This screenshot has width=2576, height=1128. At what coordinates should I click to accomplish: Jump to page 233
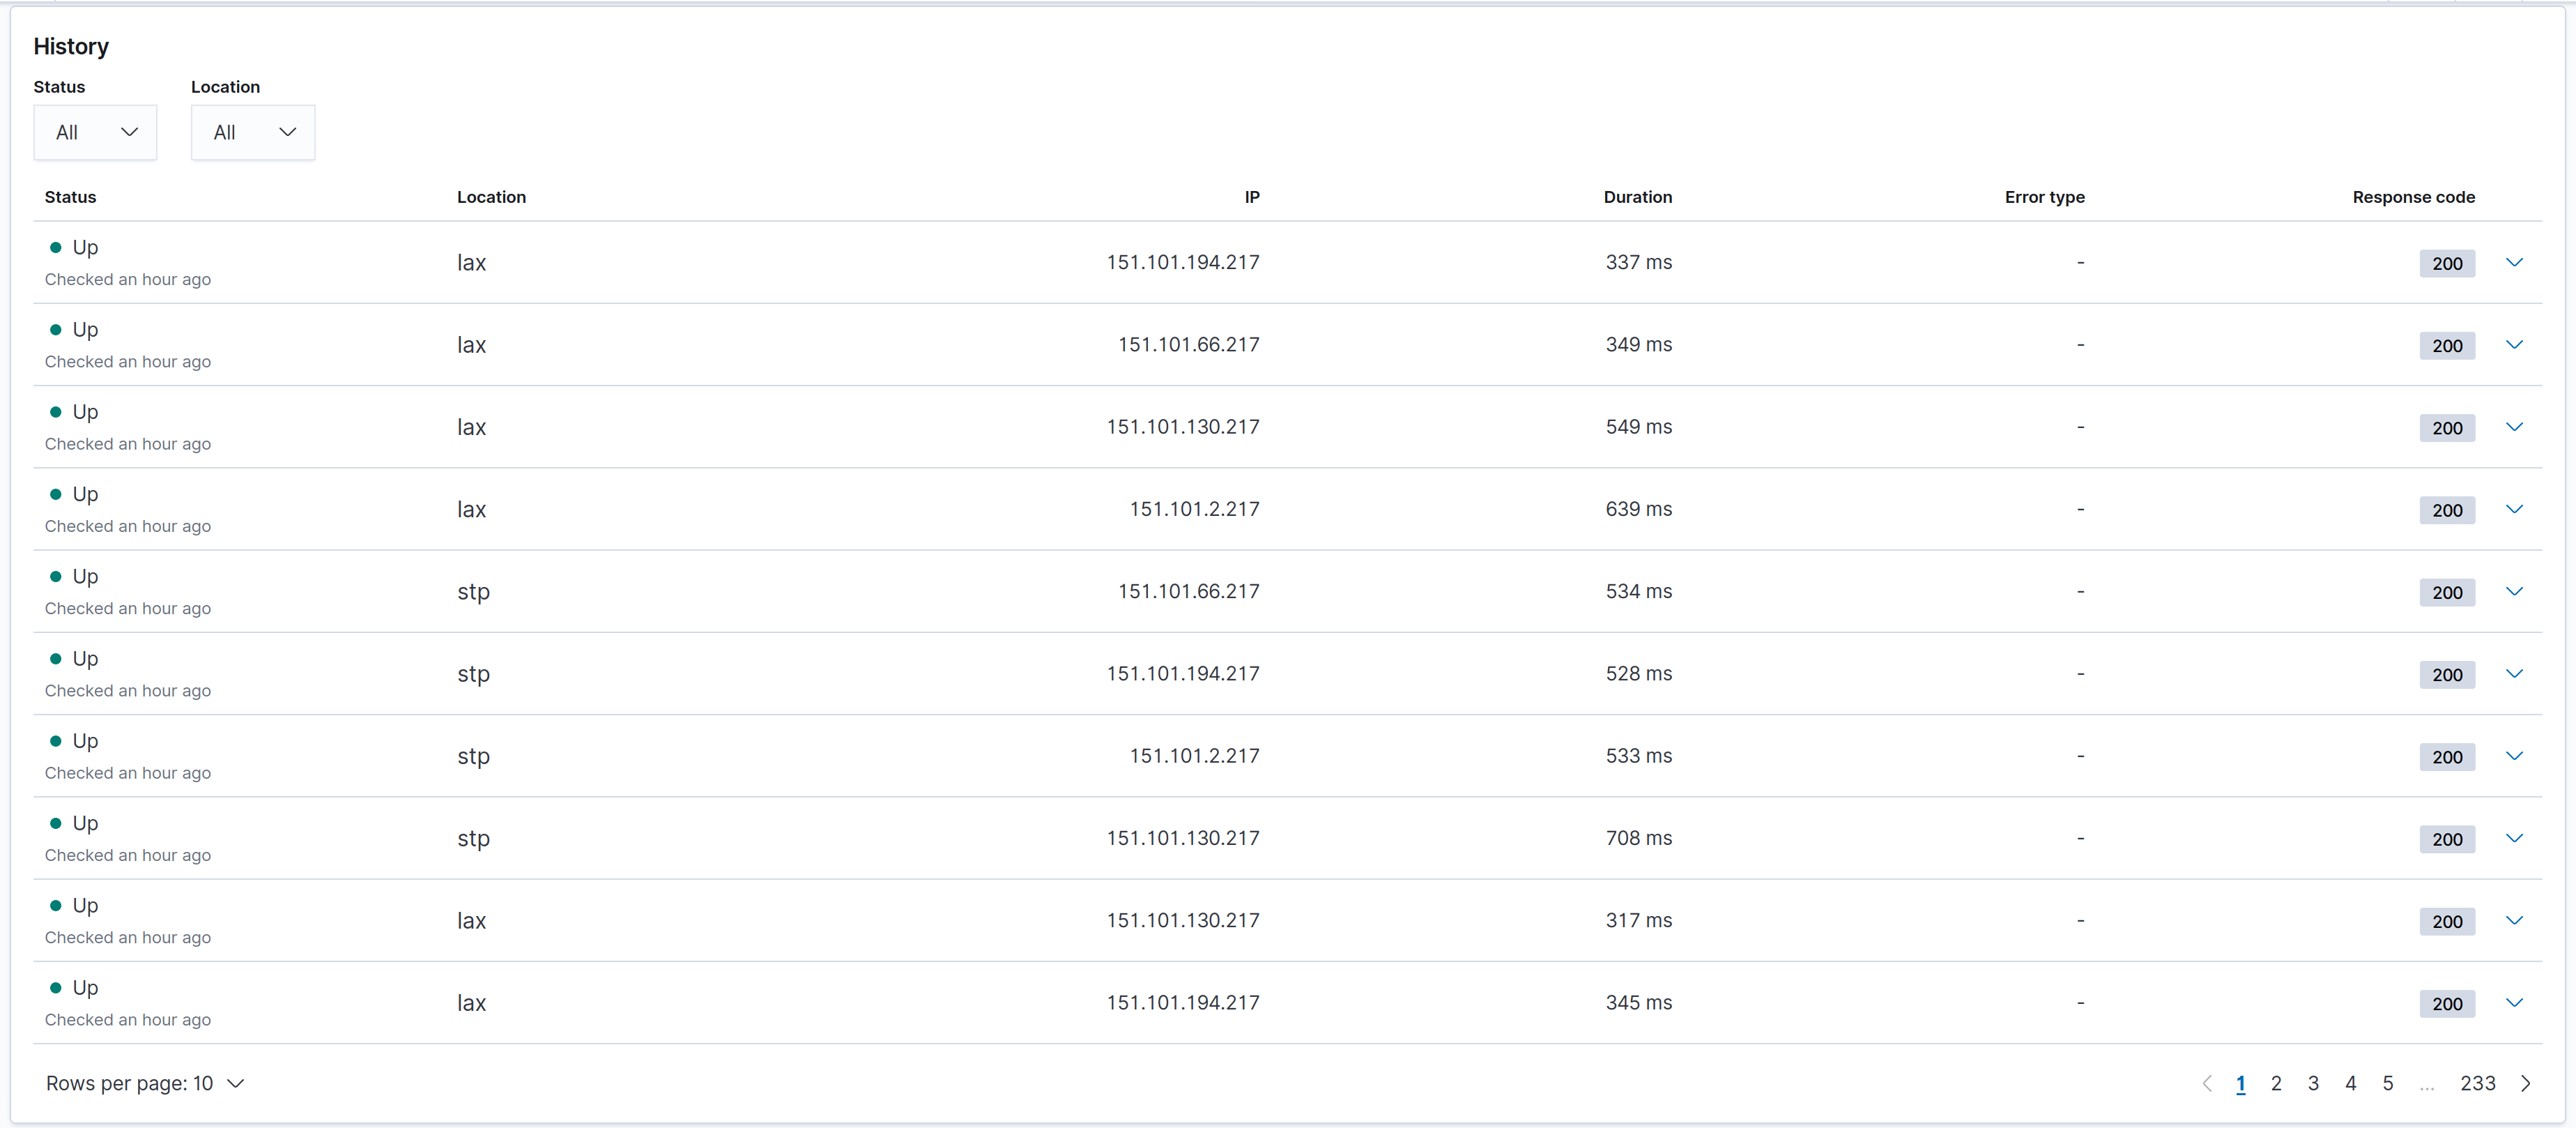(2480, 1083)
